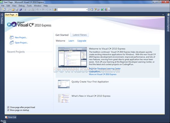Expand the Toolbox side panel
This screenshot has height=123, width=170.
pos(2,19)
